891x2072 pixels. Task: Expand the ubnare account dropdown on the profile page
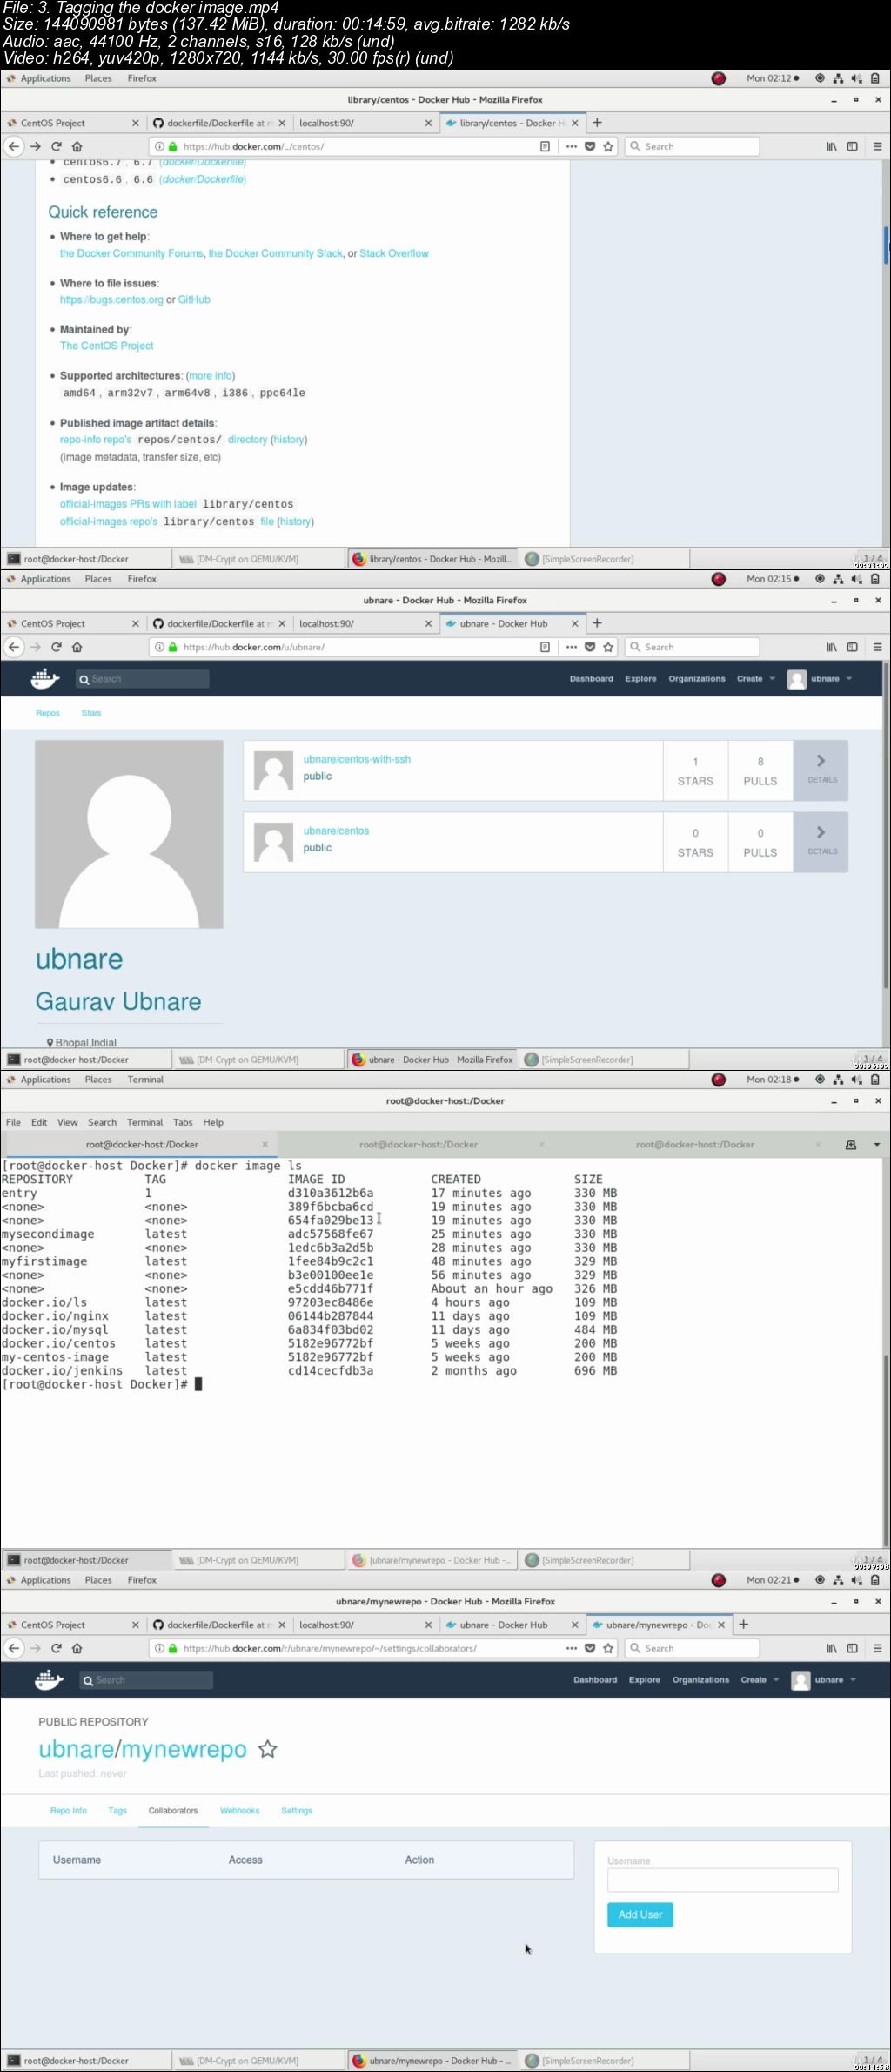[x=820, y=679]
